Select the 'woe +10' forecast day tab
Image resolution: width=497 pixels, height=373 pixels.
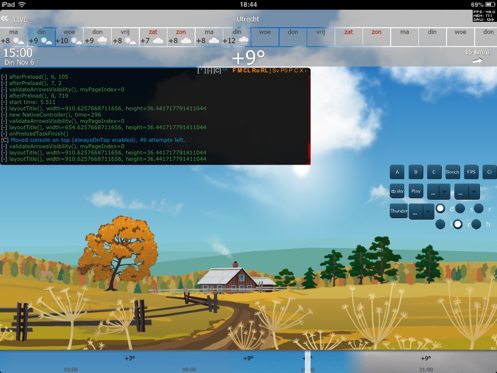click(x=69, y=37)
